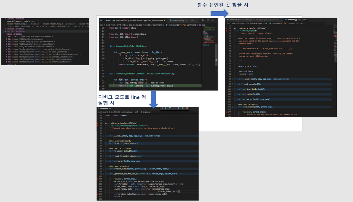This screenshot has height=202, width=353.
Task: Close the osc_lib command.py tab
Action: coord(165,20)
